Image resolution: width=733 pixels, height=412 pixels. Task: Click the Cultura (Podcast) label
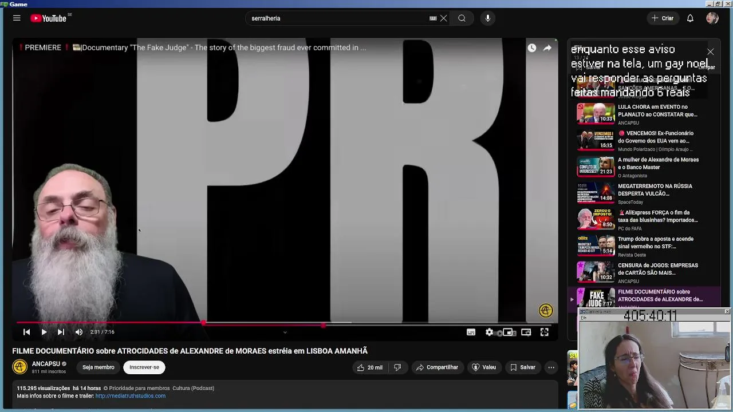tap(193, 389)
